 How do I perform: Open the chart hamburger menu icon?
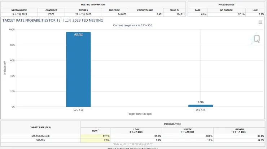(x=260, y=22)
